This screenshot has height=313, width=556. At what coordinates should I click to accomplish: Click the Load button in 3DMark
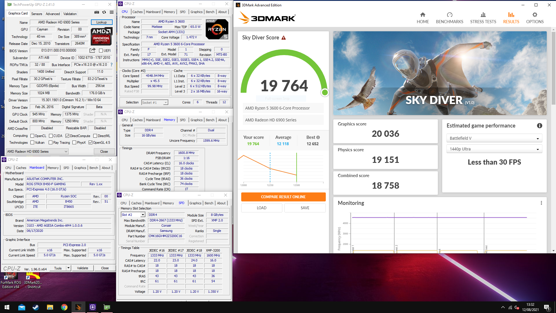262,208
